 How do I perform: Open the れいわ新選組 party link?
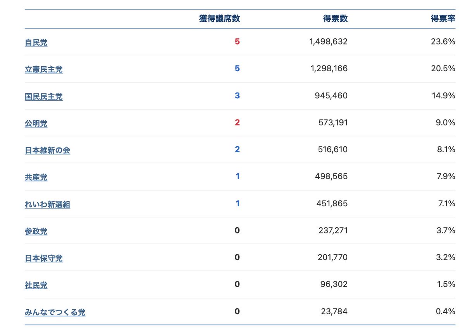click(x=48, y=205)
